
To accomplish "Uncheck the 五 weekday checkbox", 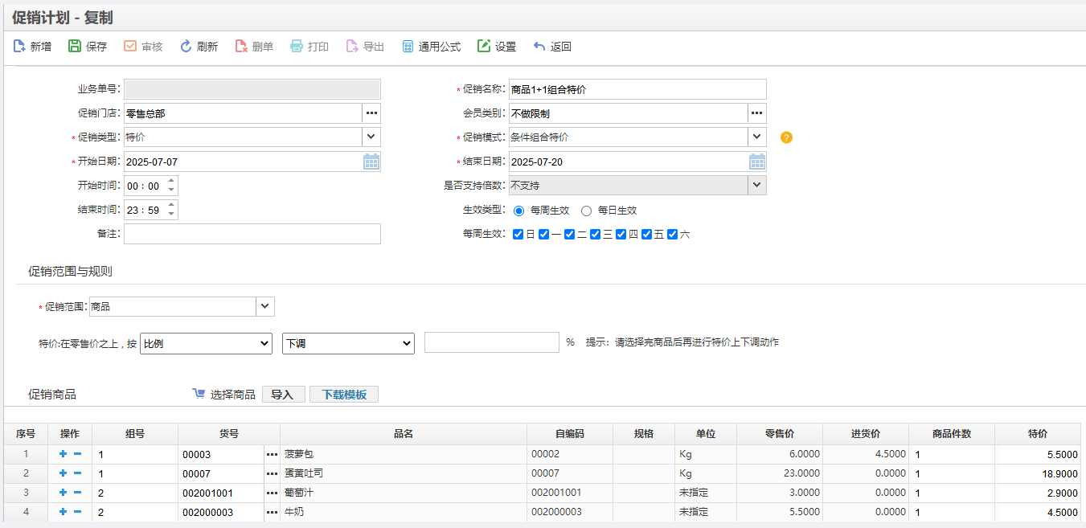I will tap(647, 235).
